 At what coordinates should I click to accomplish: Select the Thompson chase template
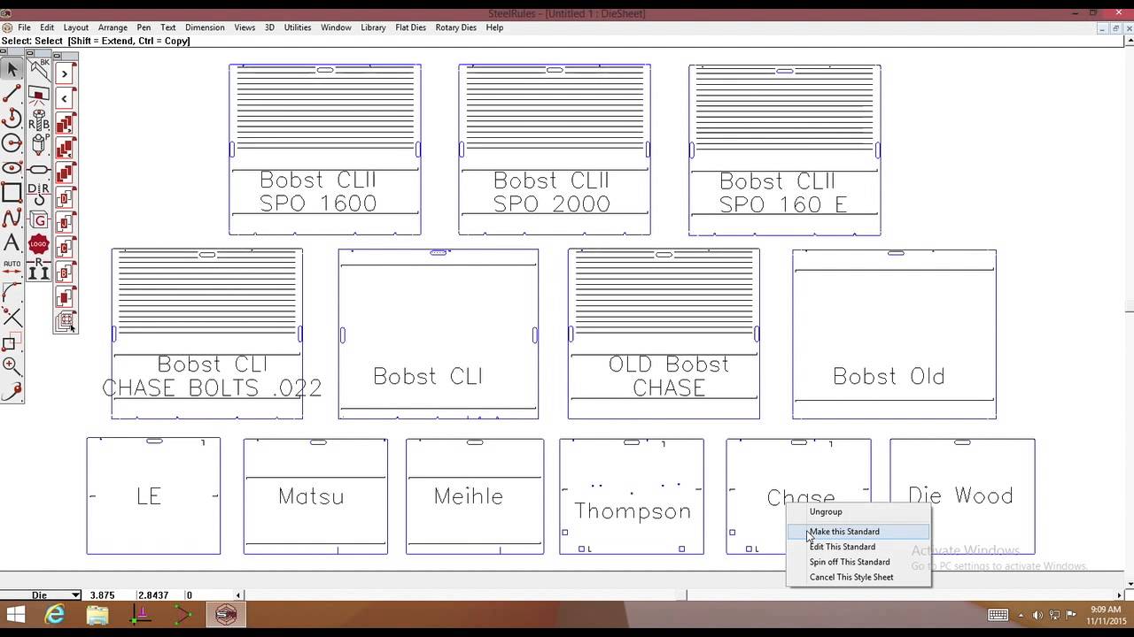pos(632,496)
